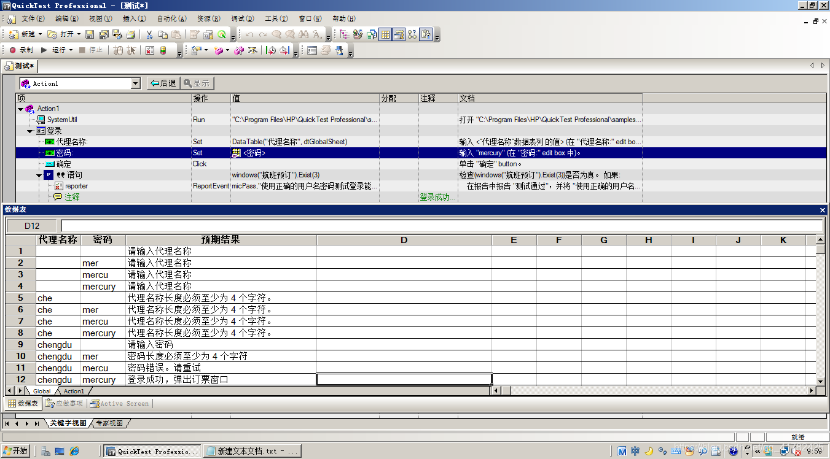Click the 待做事项 todo pane tab
The image size is (830, 459).
pyautogui.click(x=64, y=404)
